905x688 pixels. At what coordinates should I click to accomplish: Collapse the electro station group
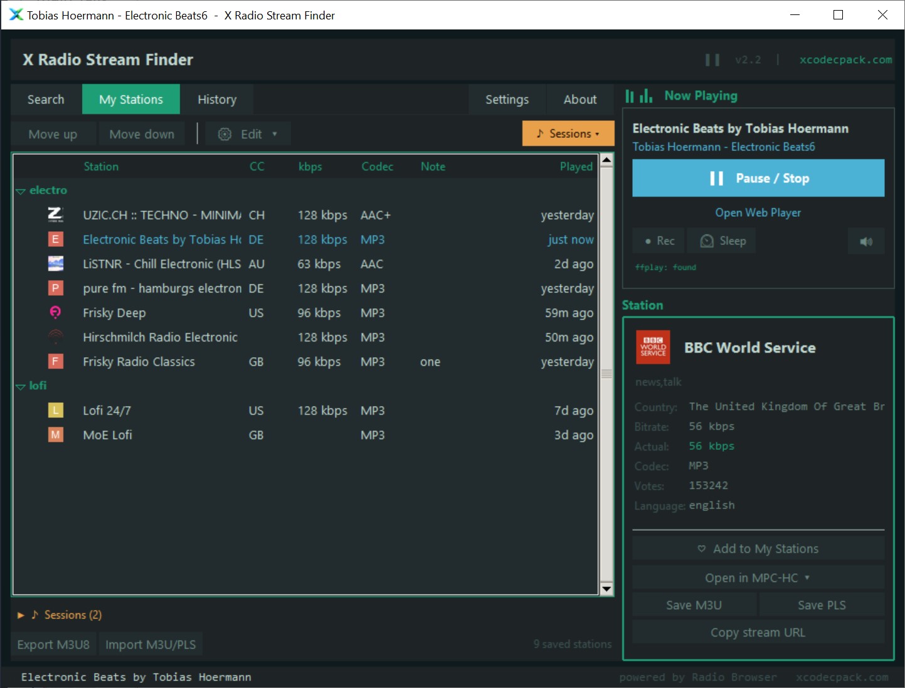pos(21,190)
